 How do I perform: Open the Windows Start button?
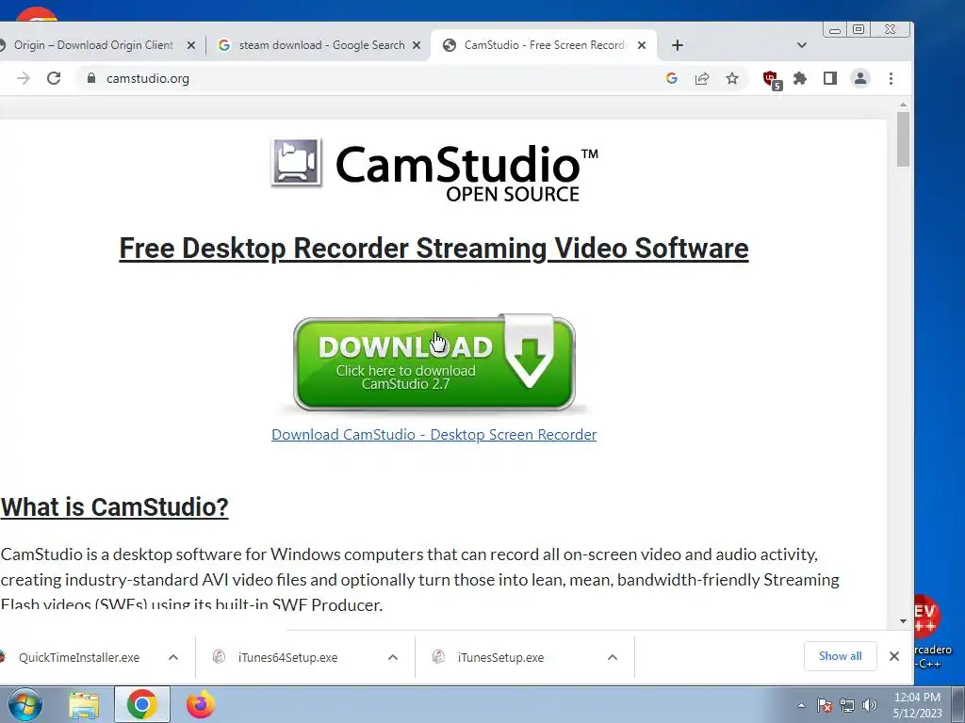click(x=25, y=704)
